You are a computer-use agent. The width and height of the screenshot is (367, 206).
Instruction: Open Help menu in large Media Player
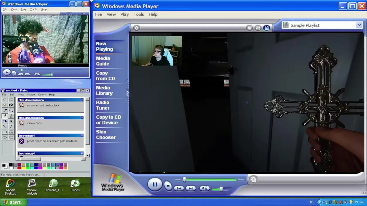[x=153, y=14]
